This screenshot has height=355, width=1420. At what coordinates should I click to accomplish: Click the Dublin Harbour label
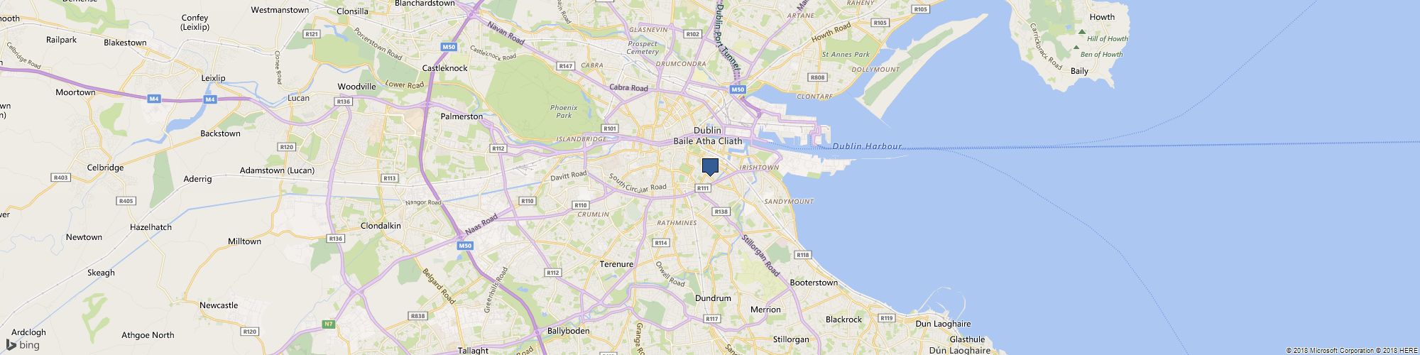click(x=867, y=147)
